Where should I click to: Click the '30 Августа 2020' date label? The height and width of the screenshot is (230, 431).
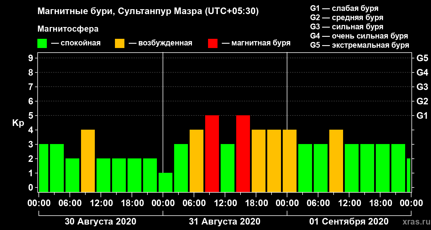tap(101, 222)
